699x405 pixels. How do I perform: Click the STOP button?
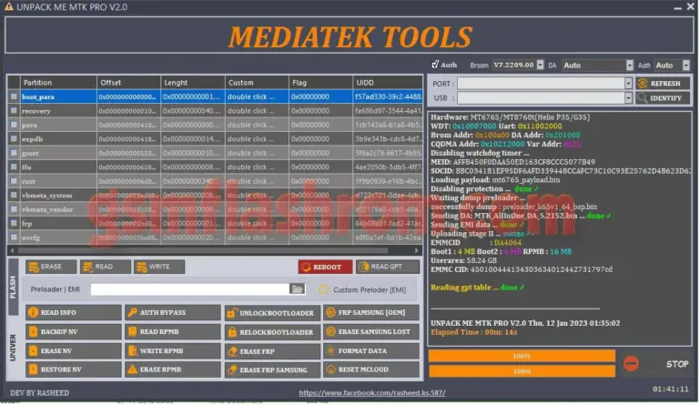click(676, 364)
